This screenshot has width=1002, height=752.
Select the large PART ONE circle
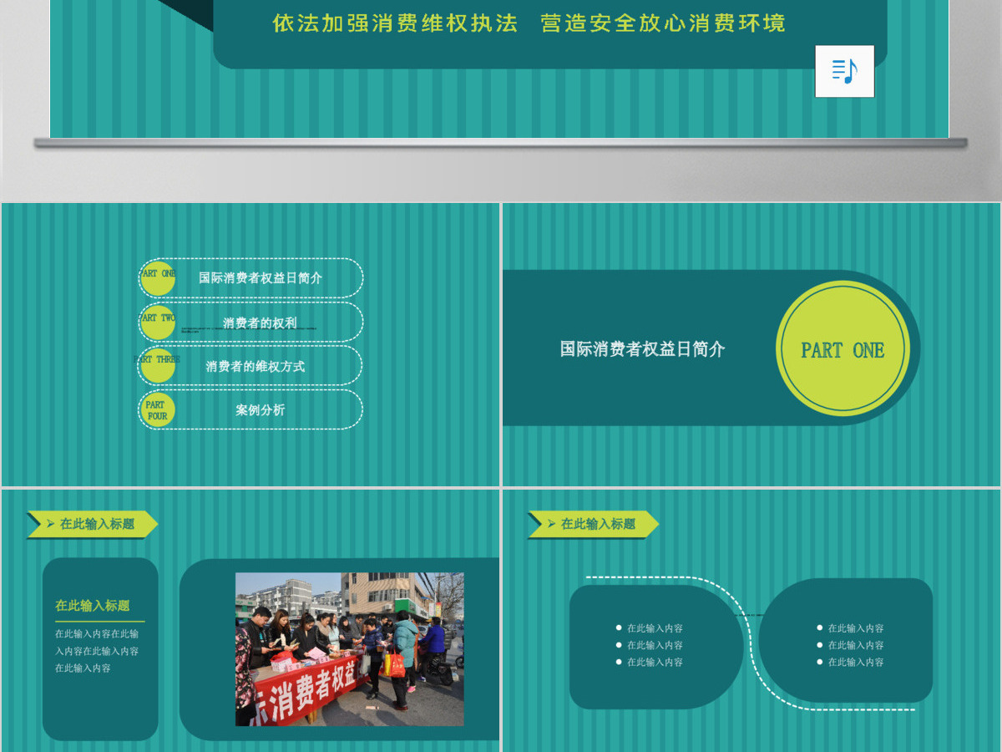843,348
